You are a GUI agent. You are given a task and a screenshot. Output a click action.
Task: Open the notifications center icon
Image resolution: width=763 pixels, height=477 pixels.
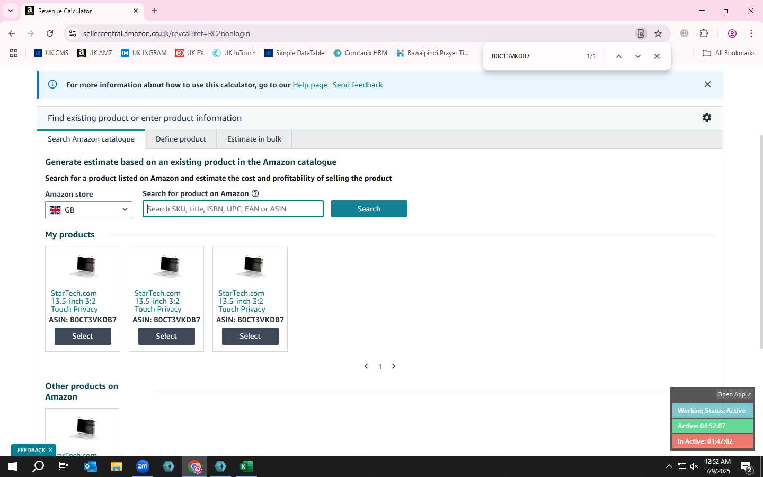coord(747,467)
